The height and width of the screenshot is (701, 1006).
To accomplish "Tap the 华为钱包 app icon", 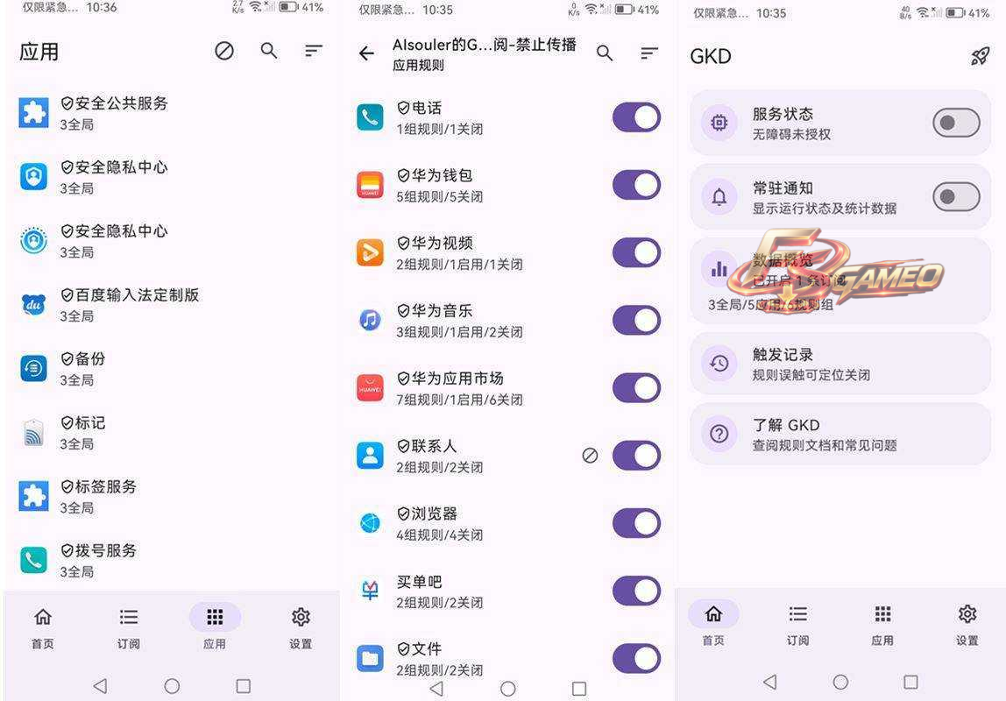I will click(x=370, y=185).
